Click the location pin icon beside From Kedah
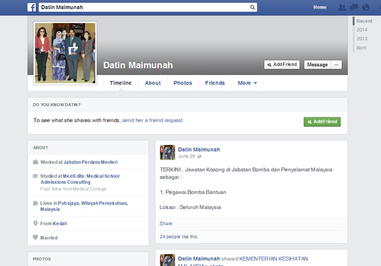Viewport: 381px width, 266px height. tap(36, 223)
